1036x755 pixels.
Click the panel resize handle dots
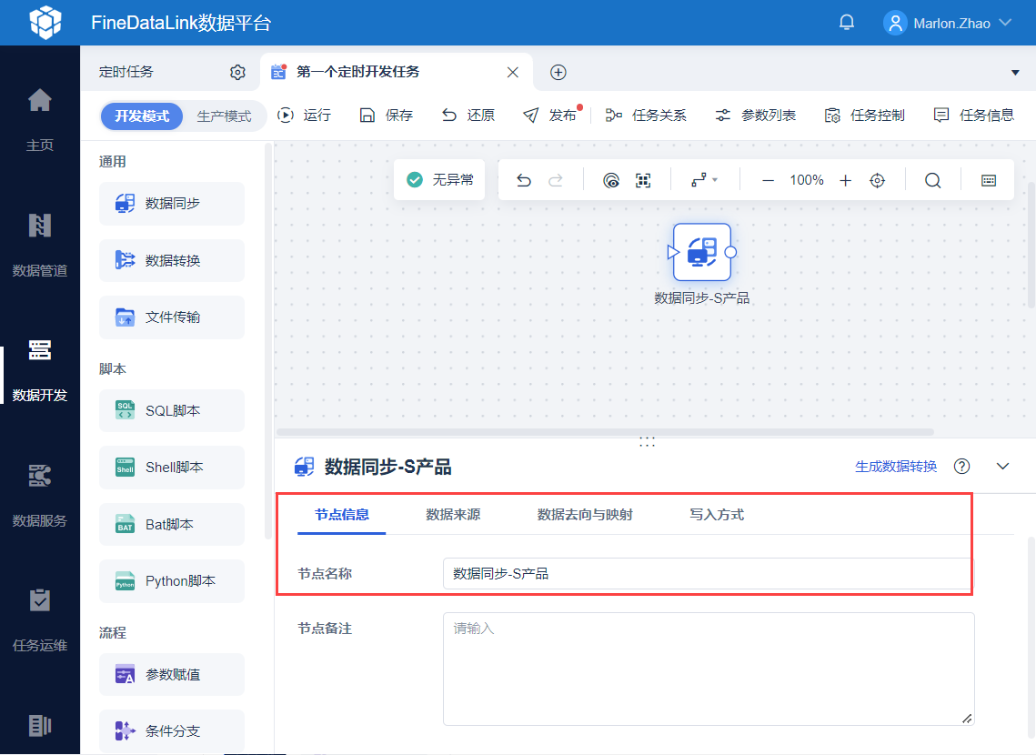647,442
